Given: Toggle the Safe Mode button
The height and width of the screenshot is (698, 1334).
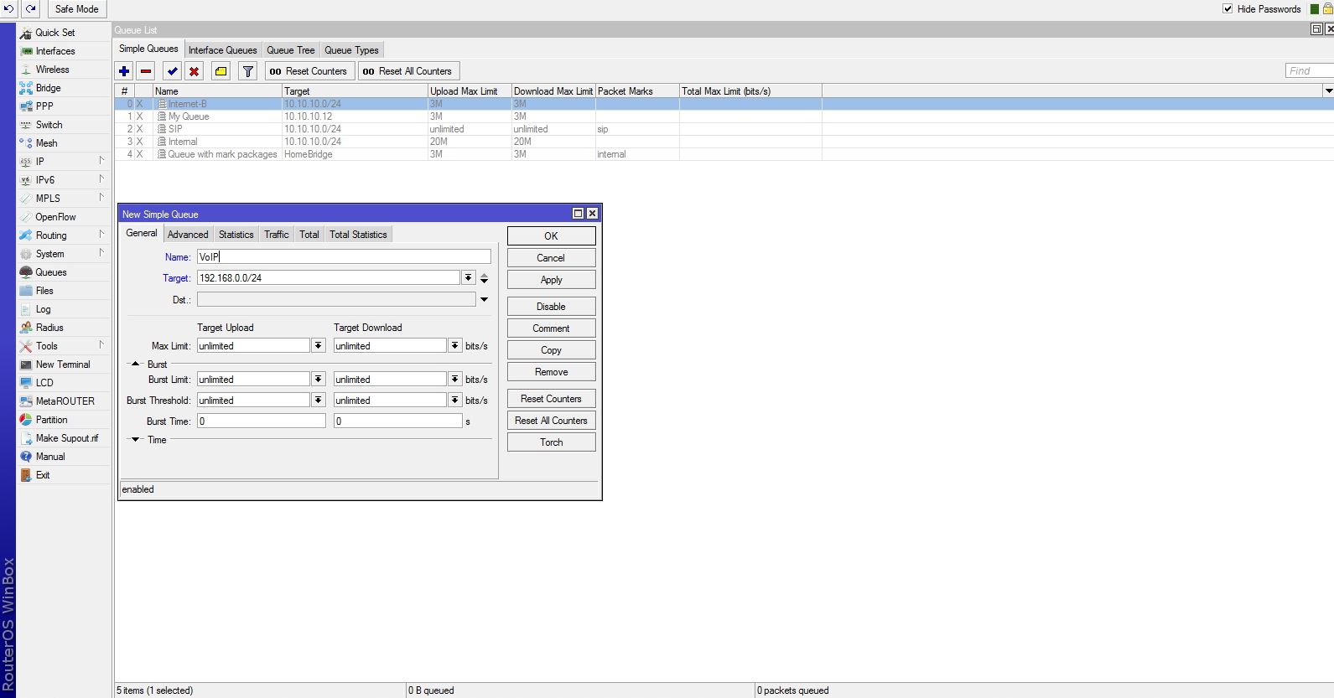Looking at the screenshot, I should 76,9.
